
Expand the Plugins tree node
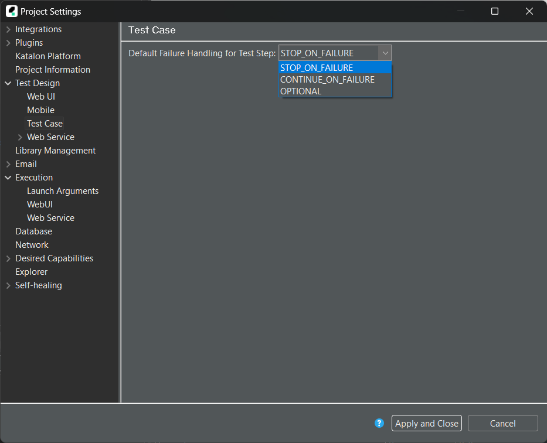click(x=8, y=43)
